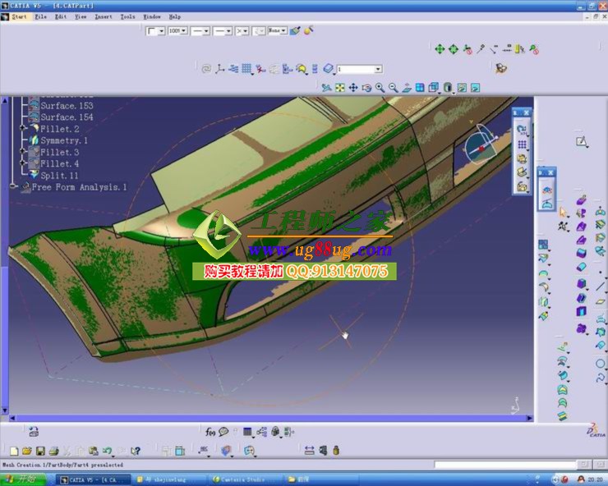Open the Window menu
608x486 pixels.
click(152, 16)
